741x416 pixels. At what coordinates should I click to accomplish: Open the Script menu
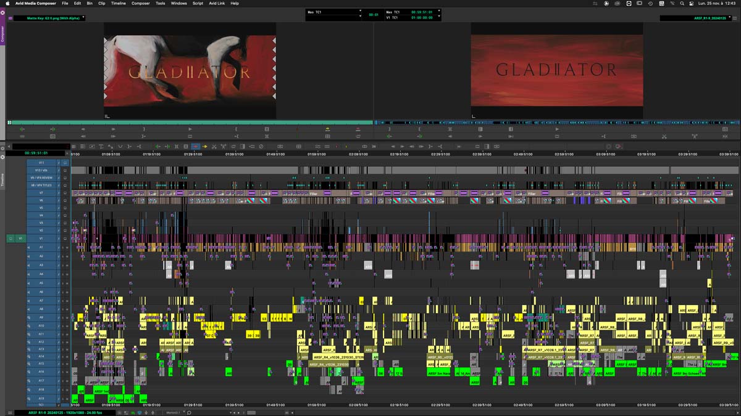(198, 3)
